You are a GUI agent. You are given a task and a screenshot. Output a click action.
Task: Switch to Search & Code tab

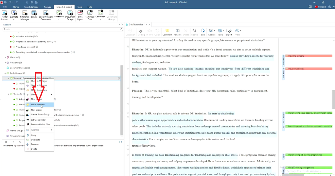pyautogui.click(x=31, y=7)
